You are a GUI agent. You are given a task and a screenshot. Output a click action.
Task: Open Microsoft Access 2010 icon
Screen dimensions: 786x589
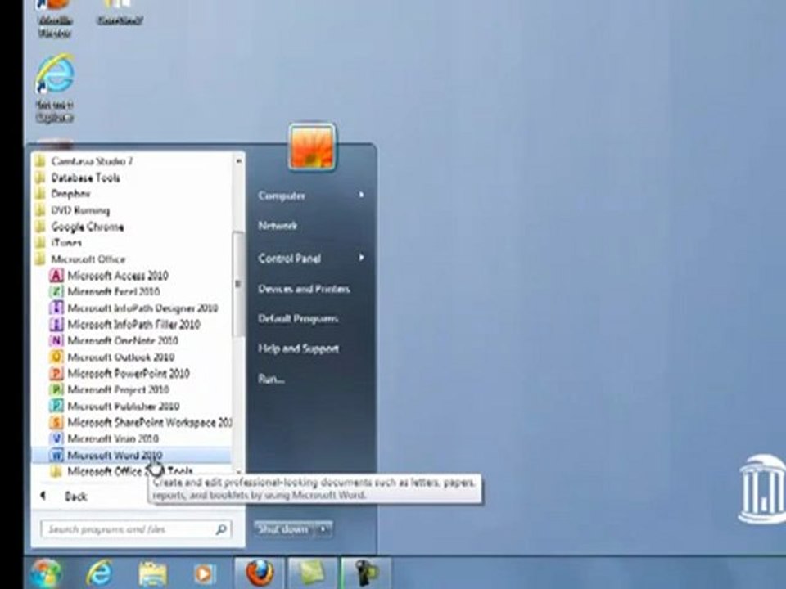click(56, 275)
